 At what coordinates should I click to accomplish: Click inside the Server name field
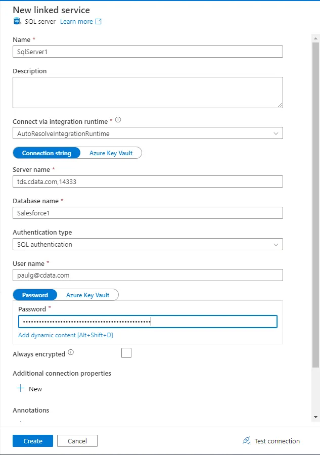(148, 181)
